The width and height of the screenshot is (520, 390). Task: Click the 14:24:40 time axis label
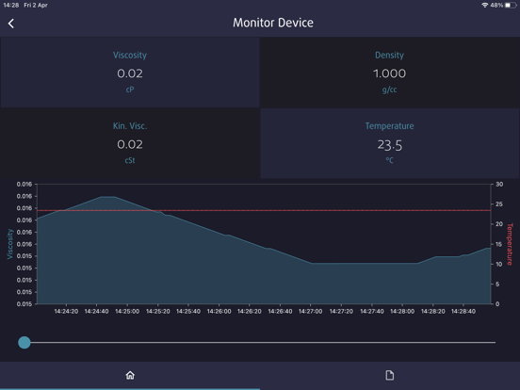[96, 312]
